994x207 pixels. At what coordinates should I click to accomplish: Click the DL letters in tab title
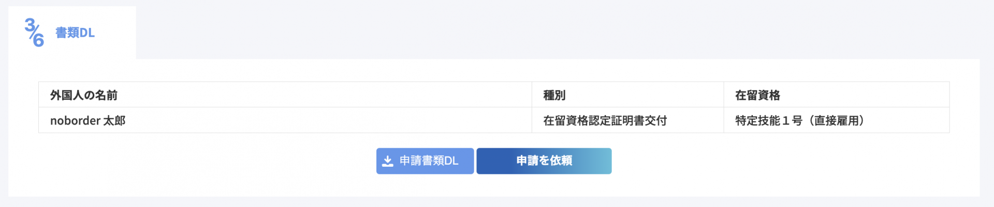(x=87, y=33)
